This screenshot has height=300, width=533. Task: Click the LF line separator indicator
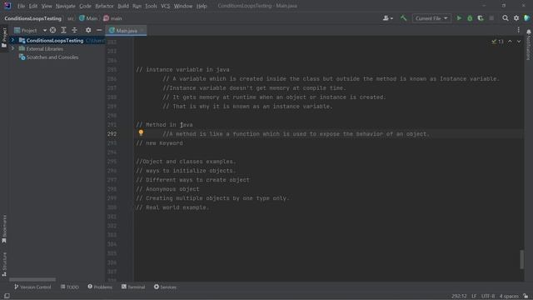coord(474,297)
